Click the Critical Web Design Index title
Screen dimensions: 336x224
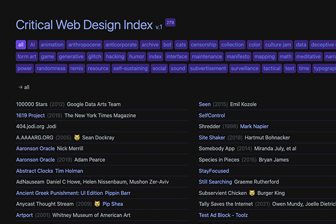point(84,25)
